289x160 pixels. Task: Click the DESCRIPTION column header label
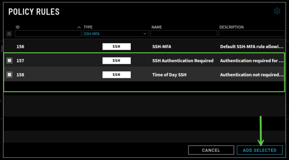pyautogui.click(x=231, y=27)
